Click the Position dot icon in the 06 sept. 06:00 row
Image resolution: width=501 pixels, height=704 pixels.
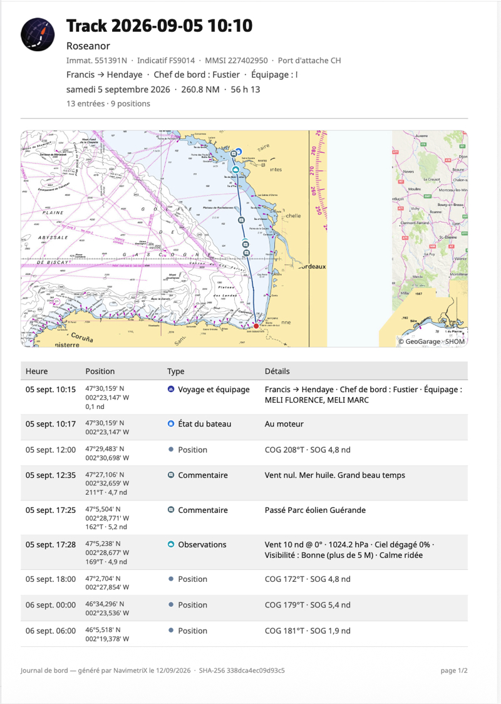(x=170, y=630)
